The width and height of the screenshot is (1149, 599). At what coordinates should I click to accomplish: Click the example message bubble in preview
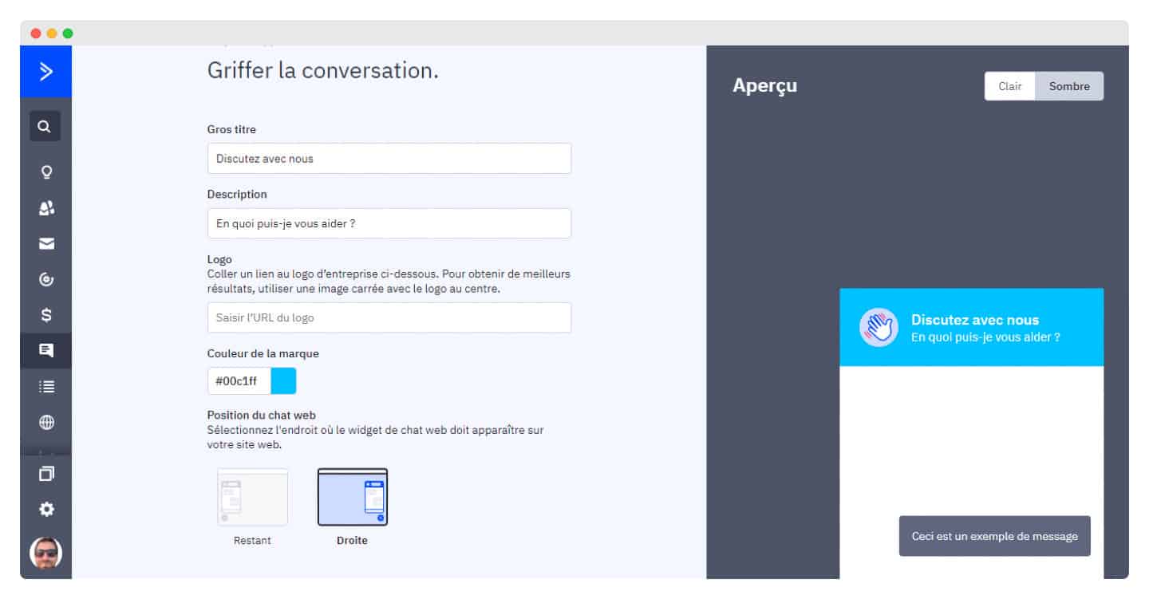[x=994, y=536]
